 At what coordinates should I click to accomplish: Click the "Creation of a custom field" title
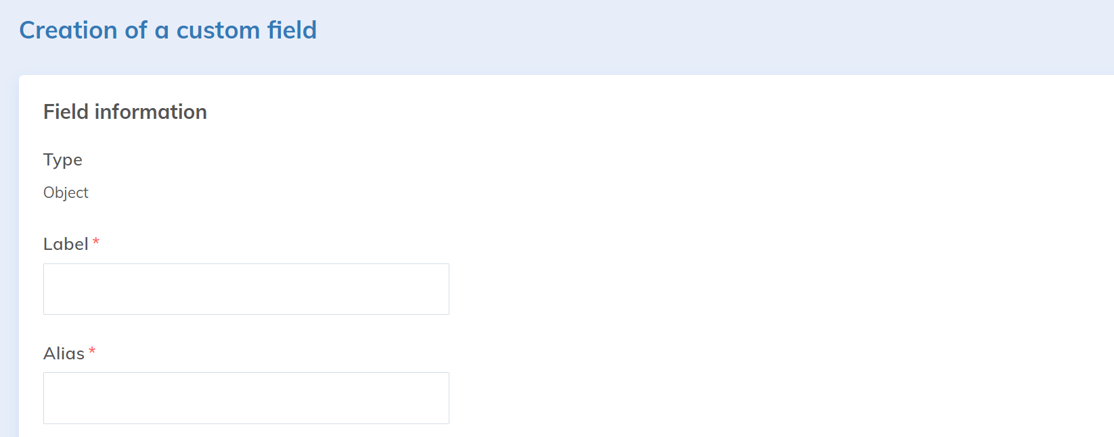(x=168, y=30)
